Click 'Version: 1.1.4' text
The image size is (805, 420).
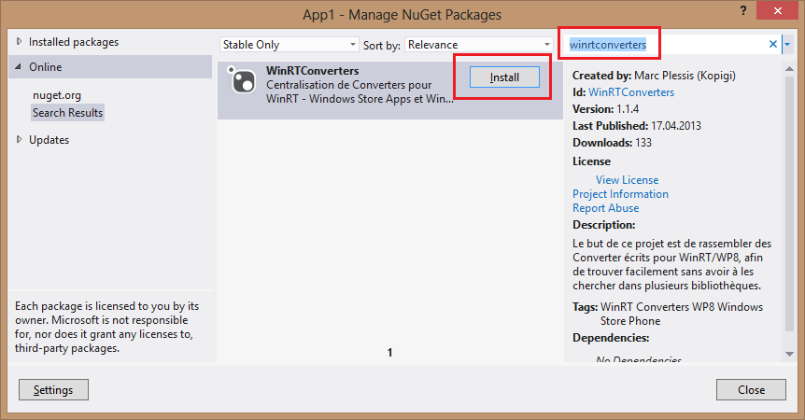605,109
